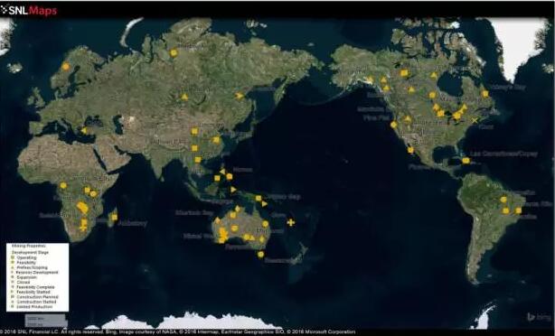
Task: Click the marker in Turkey
Action: click(84, 130)
